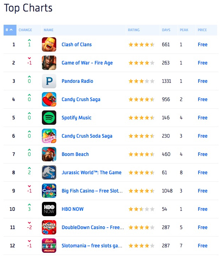Click the DoubleDown Casino icon
Viewport: 220px width, 256px height.
coord(49,227)
